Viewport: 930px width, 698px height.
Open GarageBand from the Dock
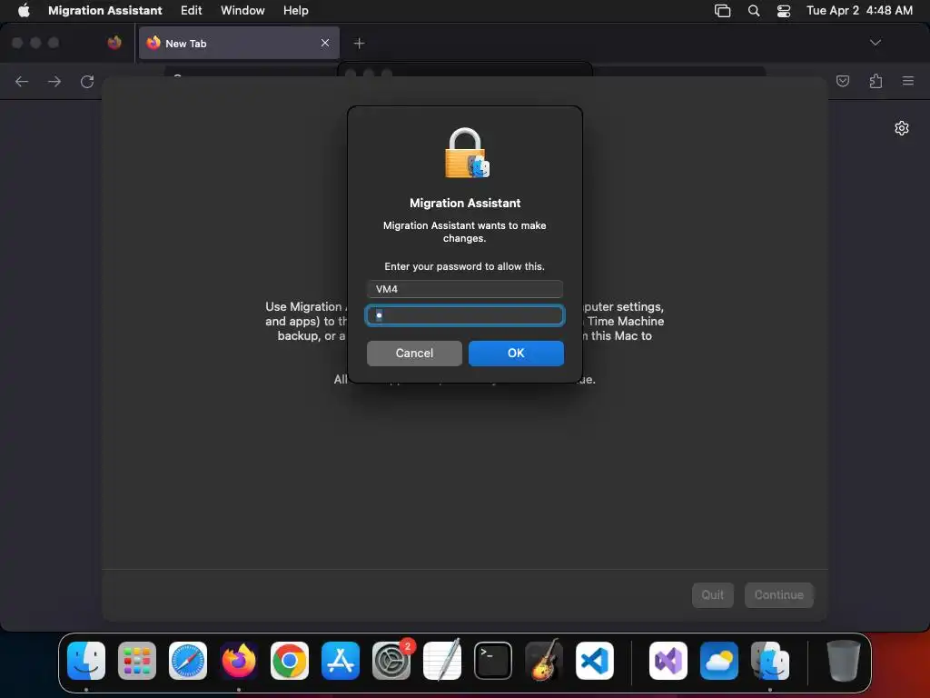click(544, 661)
